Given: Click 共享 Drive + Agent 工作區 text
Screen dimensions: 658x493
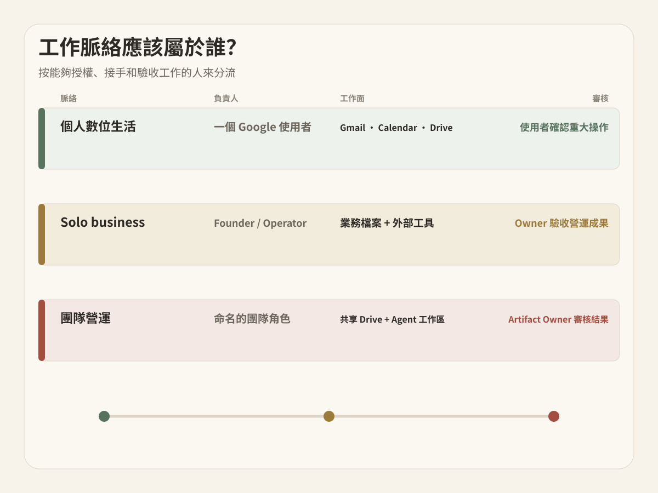Looking at the screenshot, I should [392, 319].
